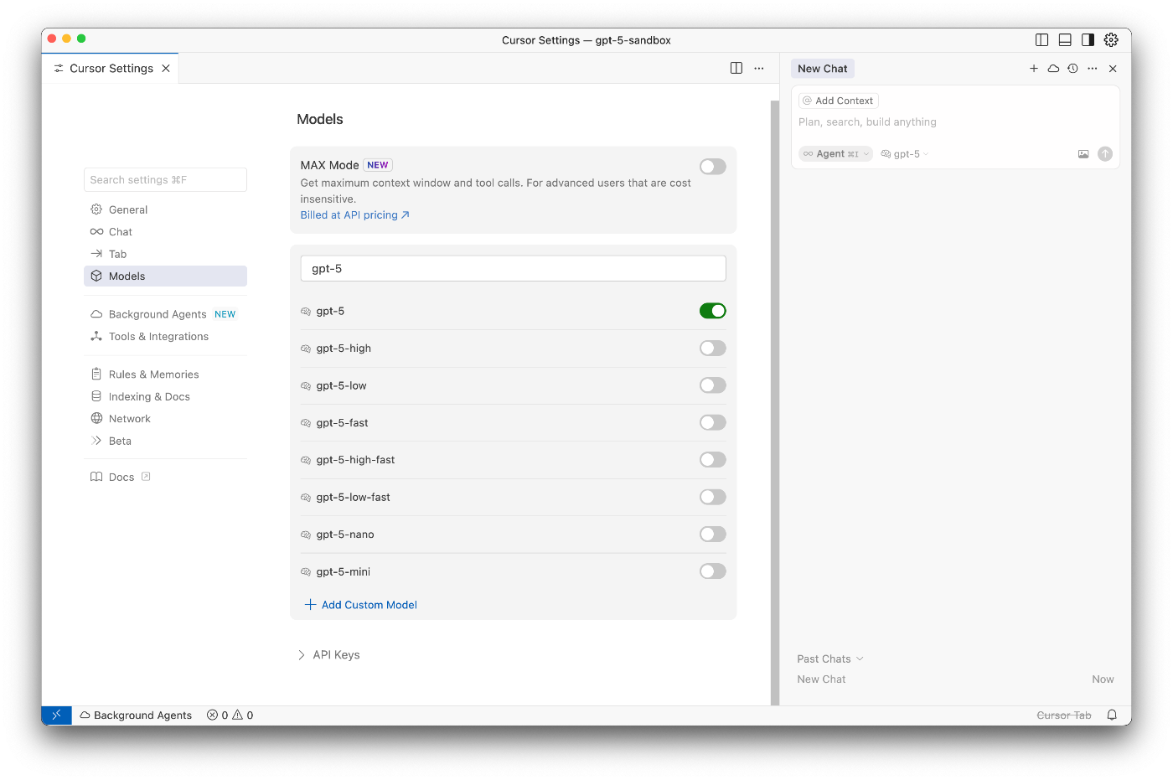Screen dimensions: 1173x780
Task: Open settings gear in title bar
Action: [x=1111, y=40]
